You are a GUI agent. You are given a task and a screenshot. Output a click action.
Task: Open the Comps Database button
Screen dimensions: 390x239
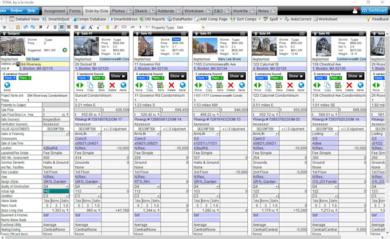pos(89,19)
